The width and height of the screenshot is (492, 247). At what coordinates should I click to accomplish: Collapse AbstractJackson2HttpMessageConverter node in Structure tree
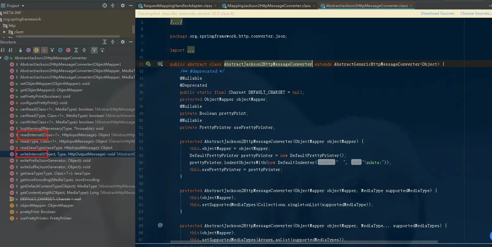coord(1,58)
